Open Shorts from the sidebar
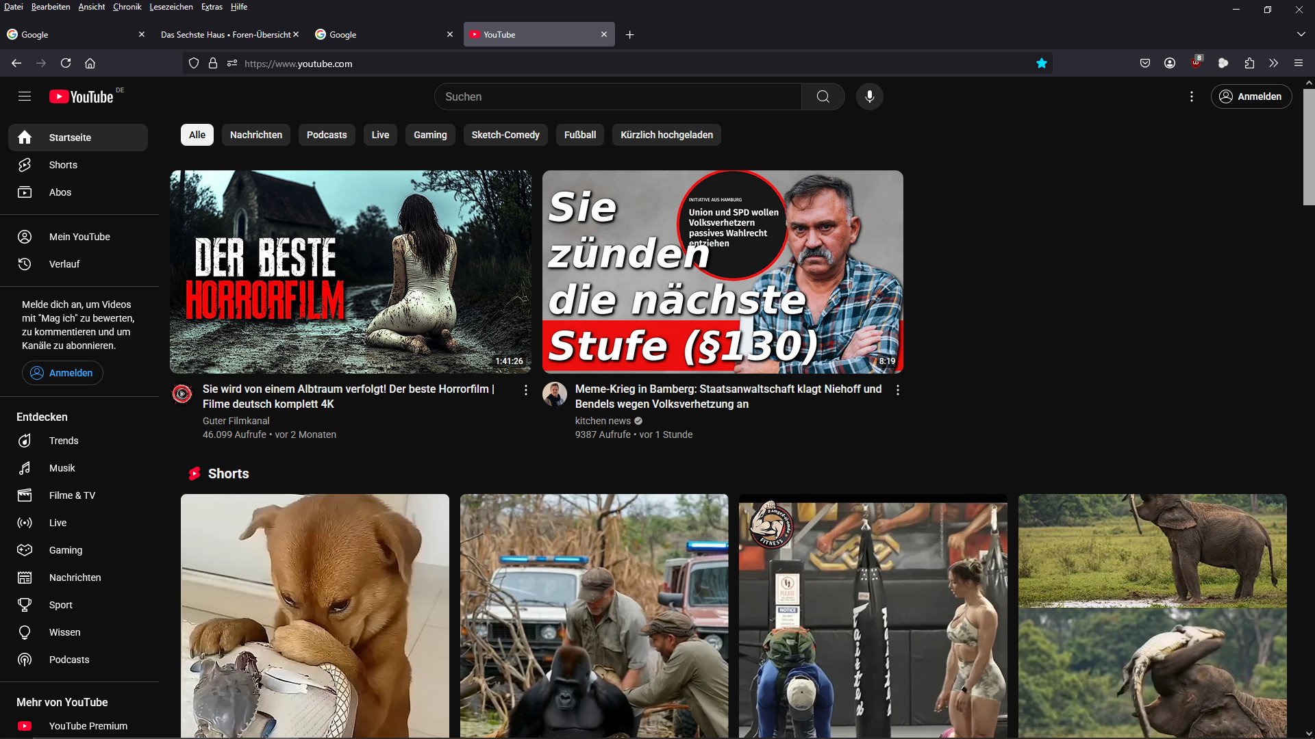Viewport: 1315px width, 739px height. [63, 165]
